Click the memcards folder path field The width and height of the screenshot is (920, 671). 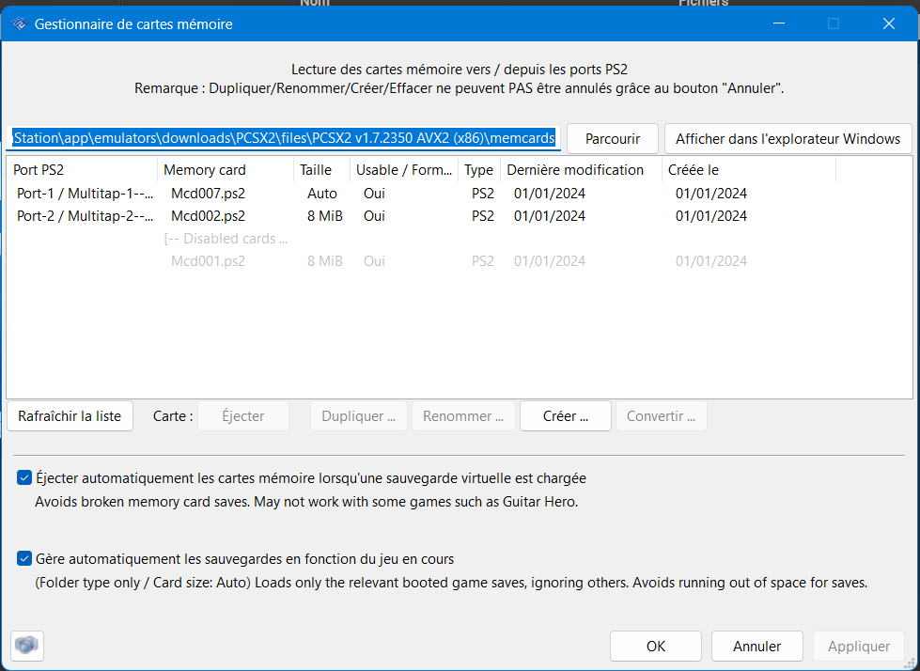(x=285, y=138)
